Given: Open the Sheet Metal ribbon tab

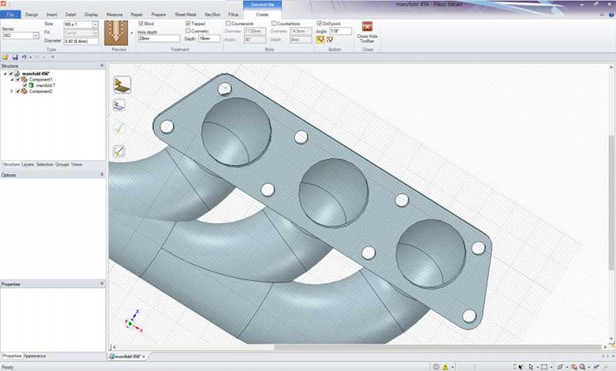Looking at the screenshot, I should pos(185,15).
